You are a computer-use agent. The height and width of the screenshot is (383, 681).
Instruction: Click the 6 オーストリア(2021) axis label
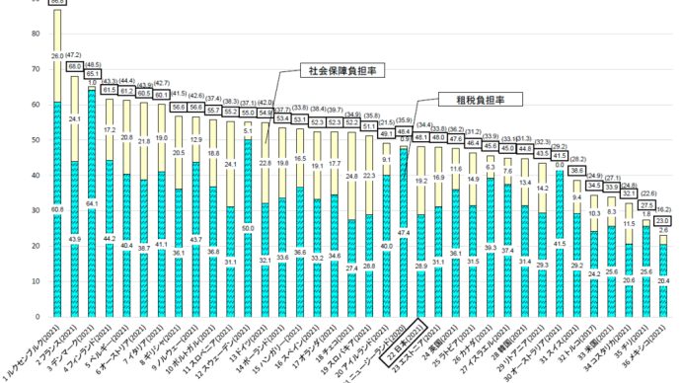coord(121,348)
